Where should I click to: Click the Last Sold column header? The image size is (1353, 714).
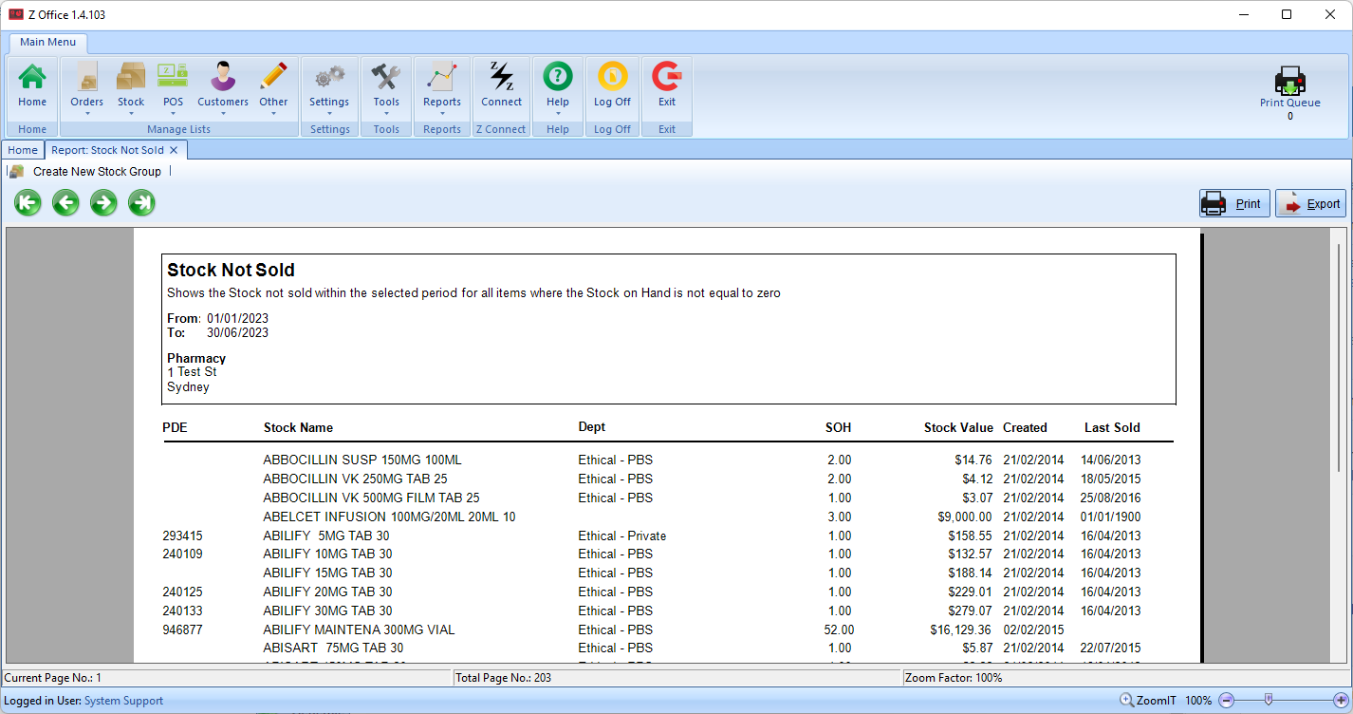[x=1112, y=427]
